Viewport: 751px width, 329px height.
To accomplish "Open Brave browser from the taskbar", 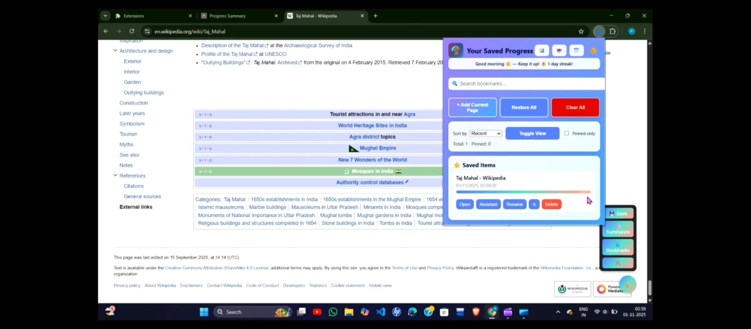I will (476, 312).
